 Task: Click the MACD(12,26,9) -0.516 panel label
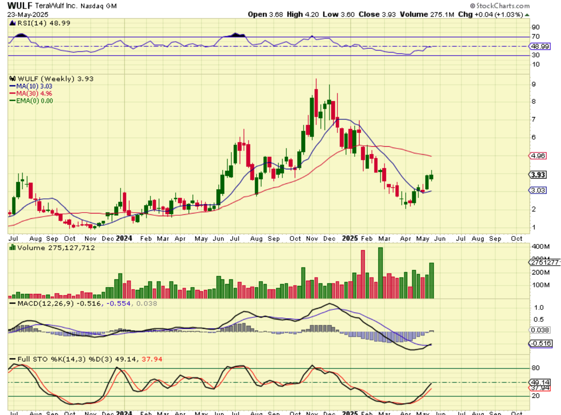tap(59, 304)
